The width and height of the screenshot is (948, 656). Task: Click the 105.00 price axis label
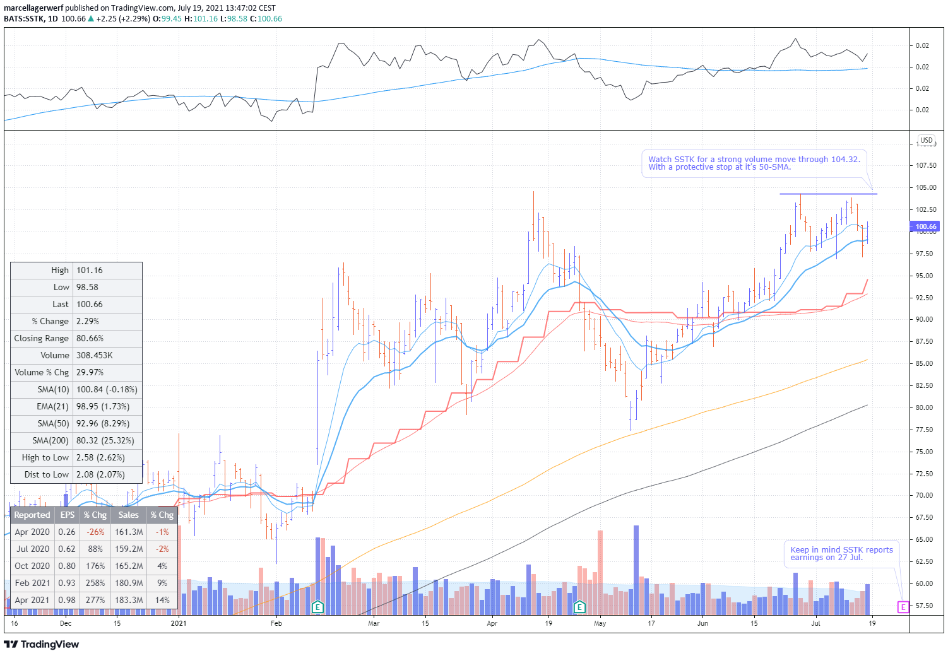926,187
